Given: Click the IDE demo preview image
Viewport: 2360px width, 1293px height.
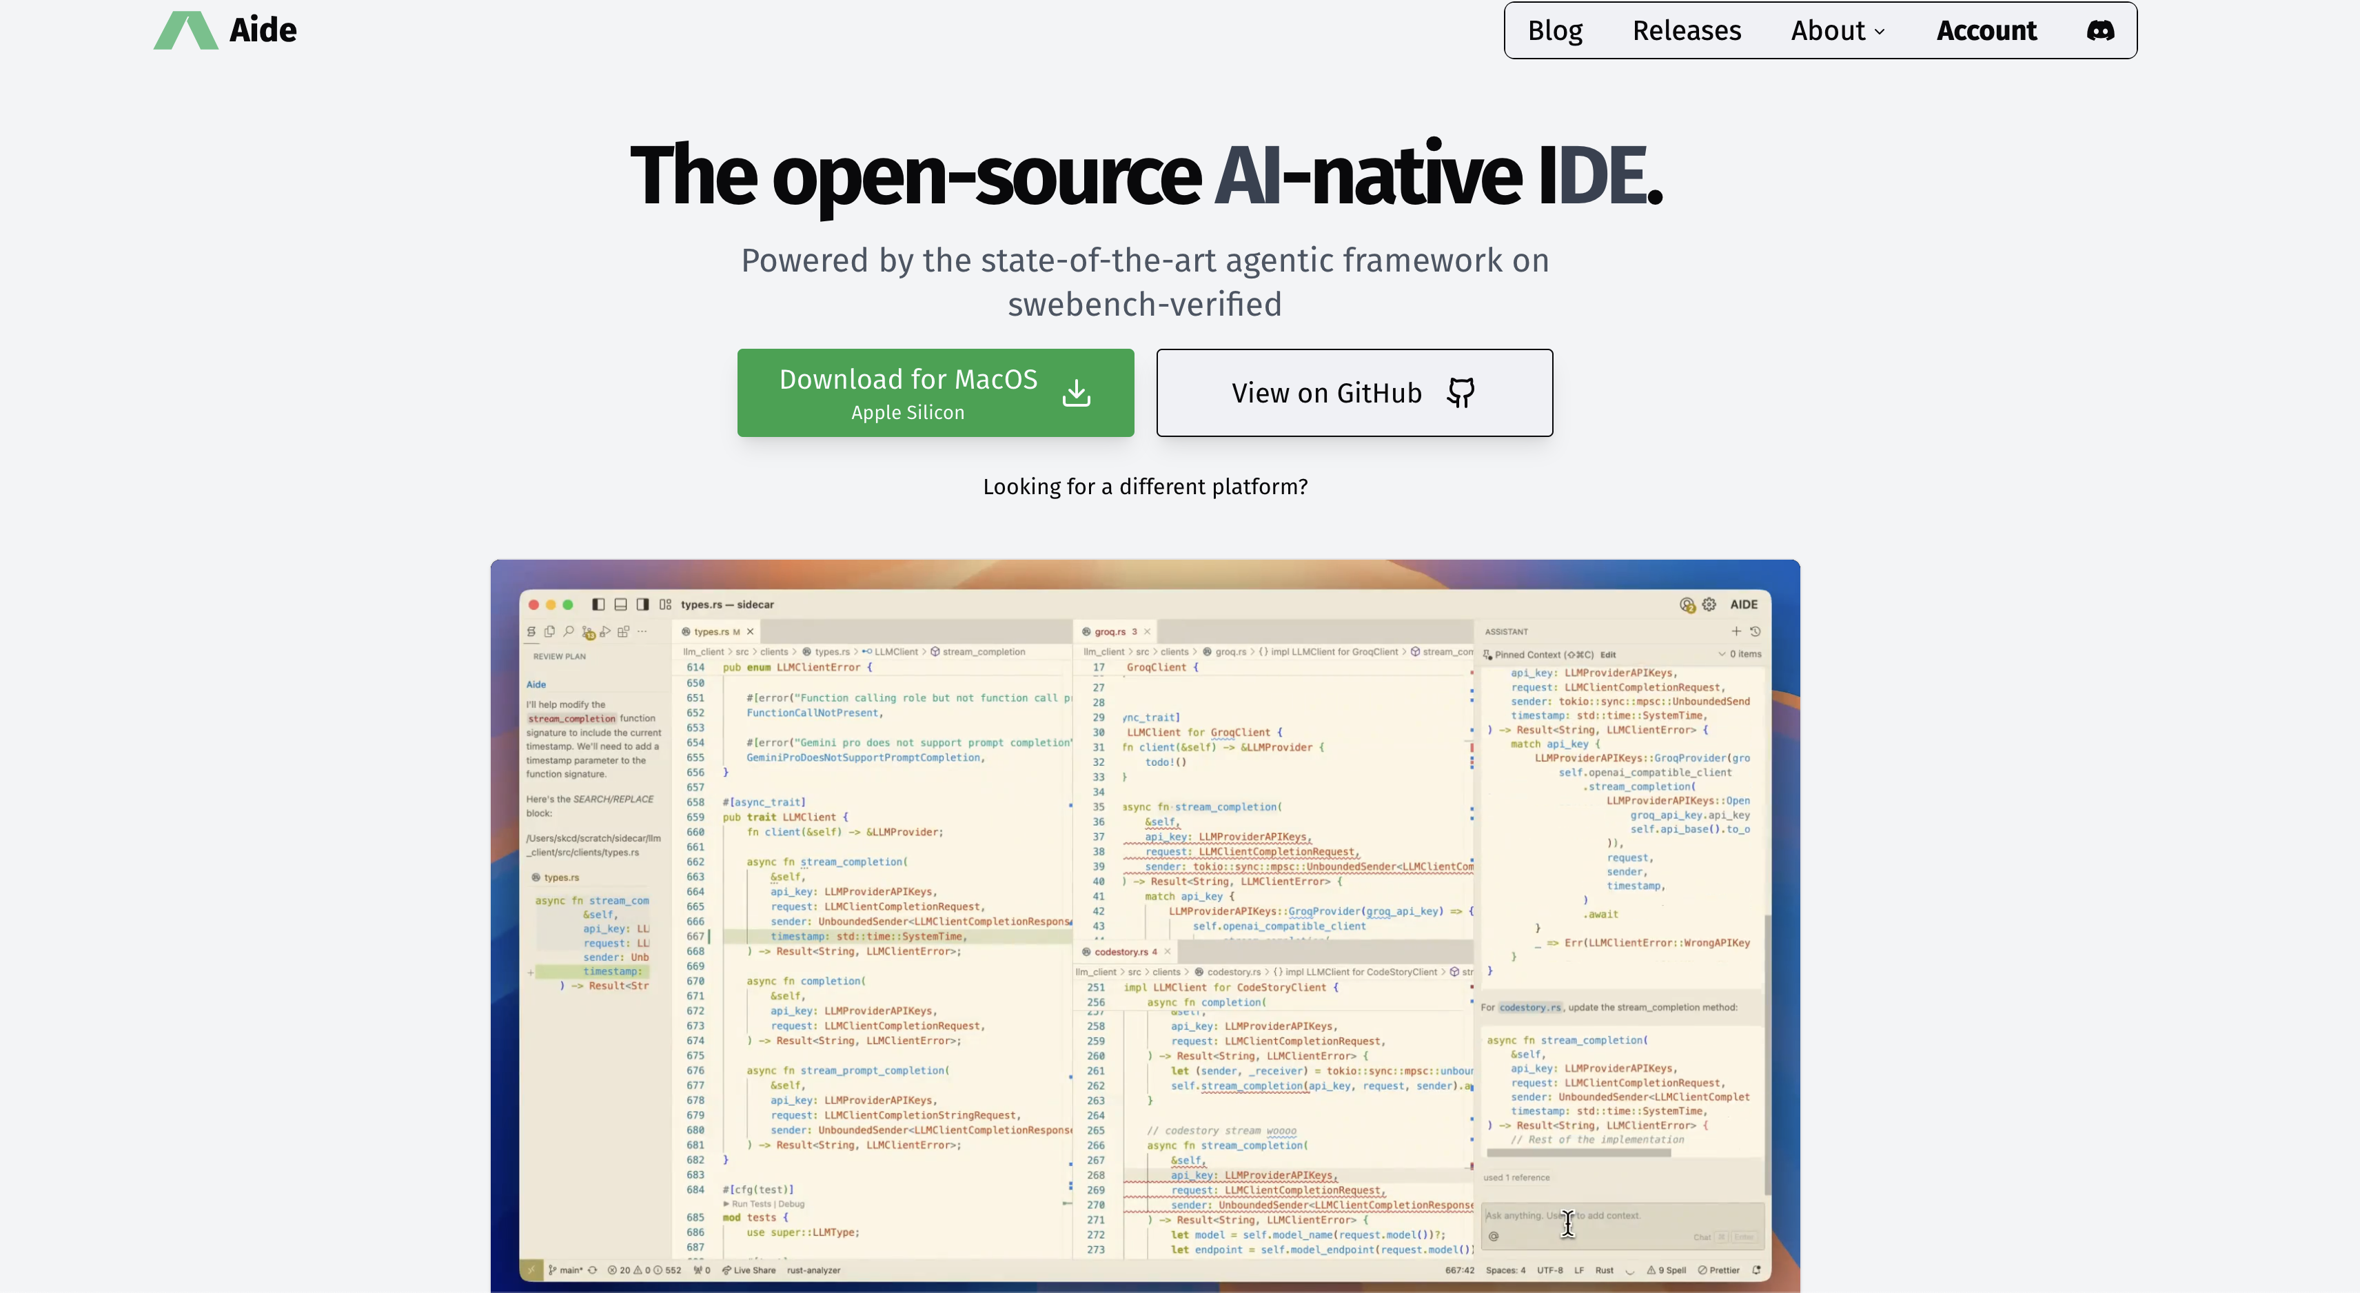Looking at the screenshot, I should (1145, 926).
